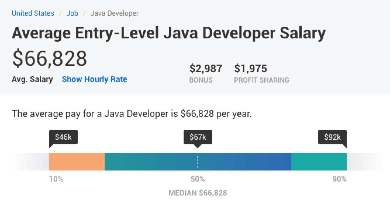Click the $92k percentile tooltip marker
390x206 pixels.
click(x=332, y=137)
